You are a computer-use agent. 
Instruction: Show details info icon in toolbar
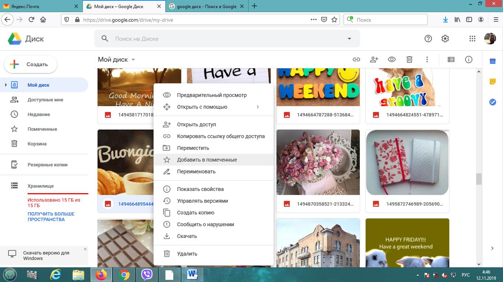click(x=469, y=59)
